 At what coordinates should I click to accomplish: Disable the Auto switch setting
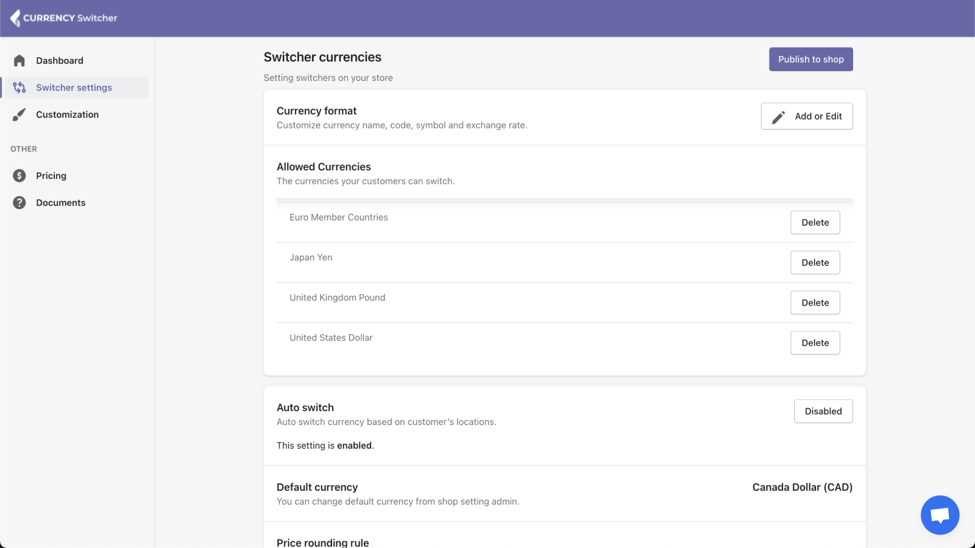click(x=823, y=411)
